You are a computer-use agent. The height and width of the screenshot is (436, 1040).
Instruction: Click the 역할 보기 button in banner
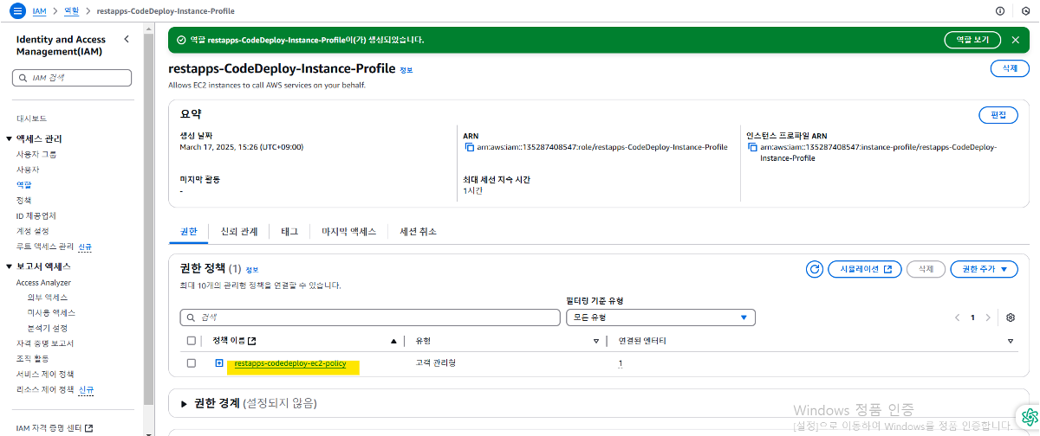pyautogui.click(x=972, y=40)
